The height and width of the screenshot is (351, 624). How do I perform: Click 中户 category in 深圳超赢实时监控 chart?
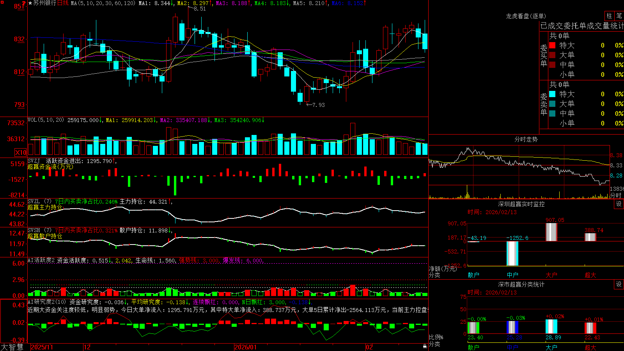512,275
